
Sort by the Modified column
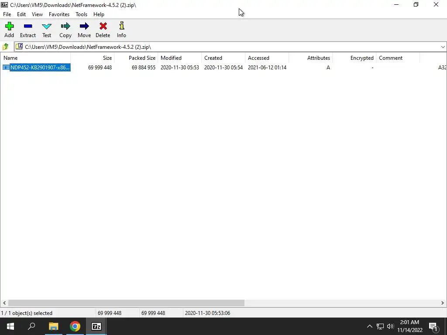coord(179,58)
